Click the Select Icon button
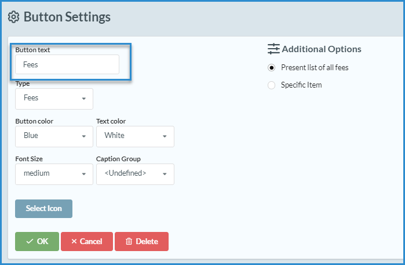Screen dimensions: 405x265 click(x=43, y=208)
